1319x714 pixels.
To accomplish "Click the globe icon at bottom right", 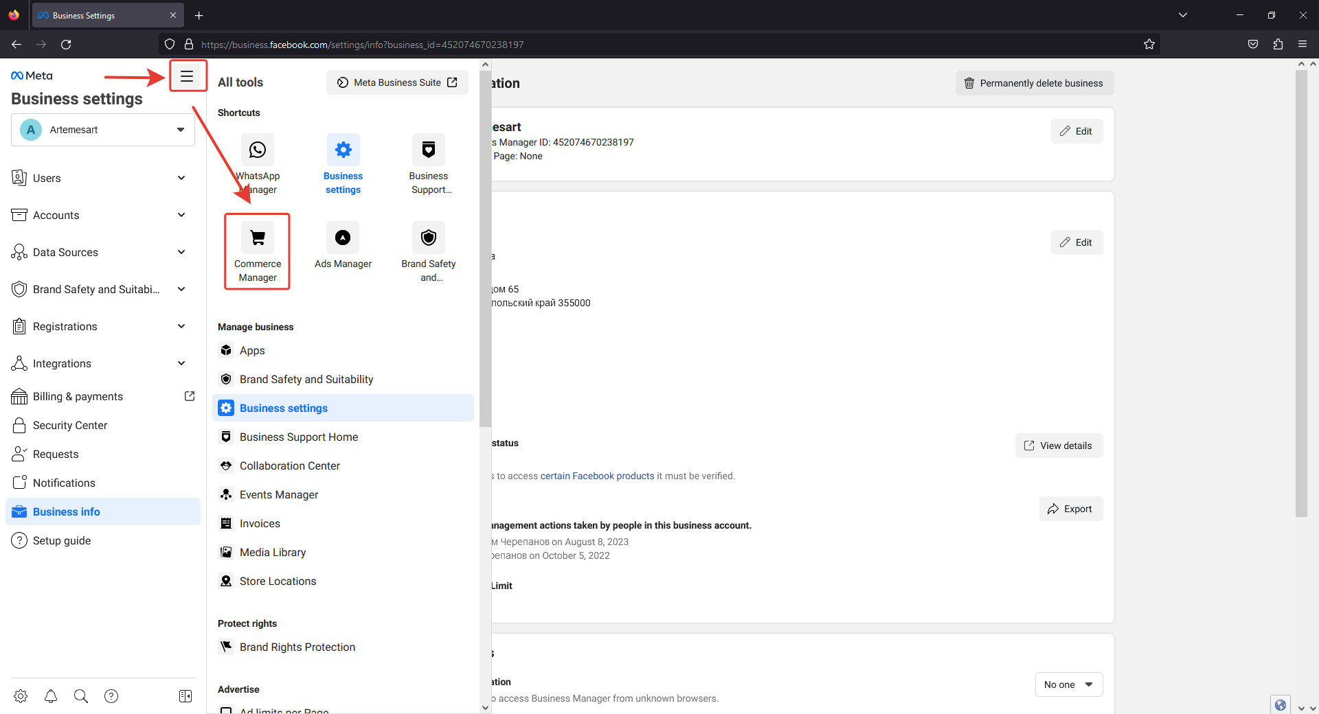I will [1281, 704].
